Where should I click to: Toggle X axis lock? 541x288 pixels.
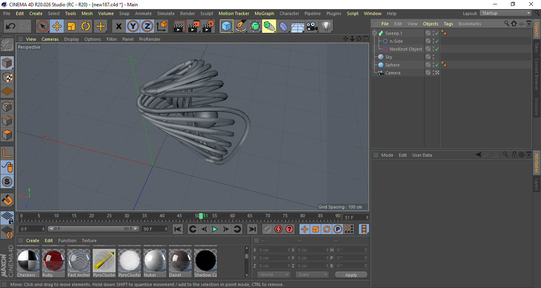tap(118, 27)
